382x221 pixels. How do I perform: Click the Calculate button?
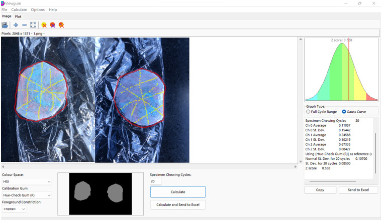click(178, 192)
